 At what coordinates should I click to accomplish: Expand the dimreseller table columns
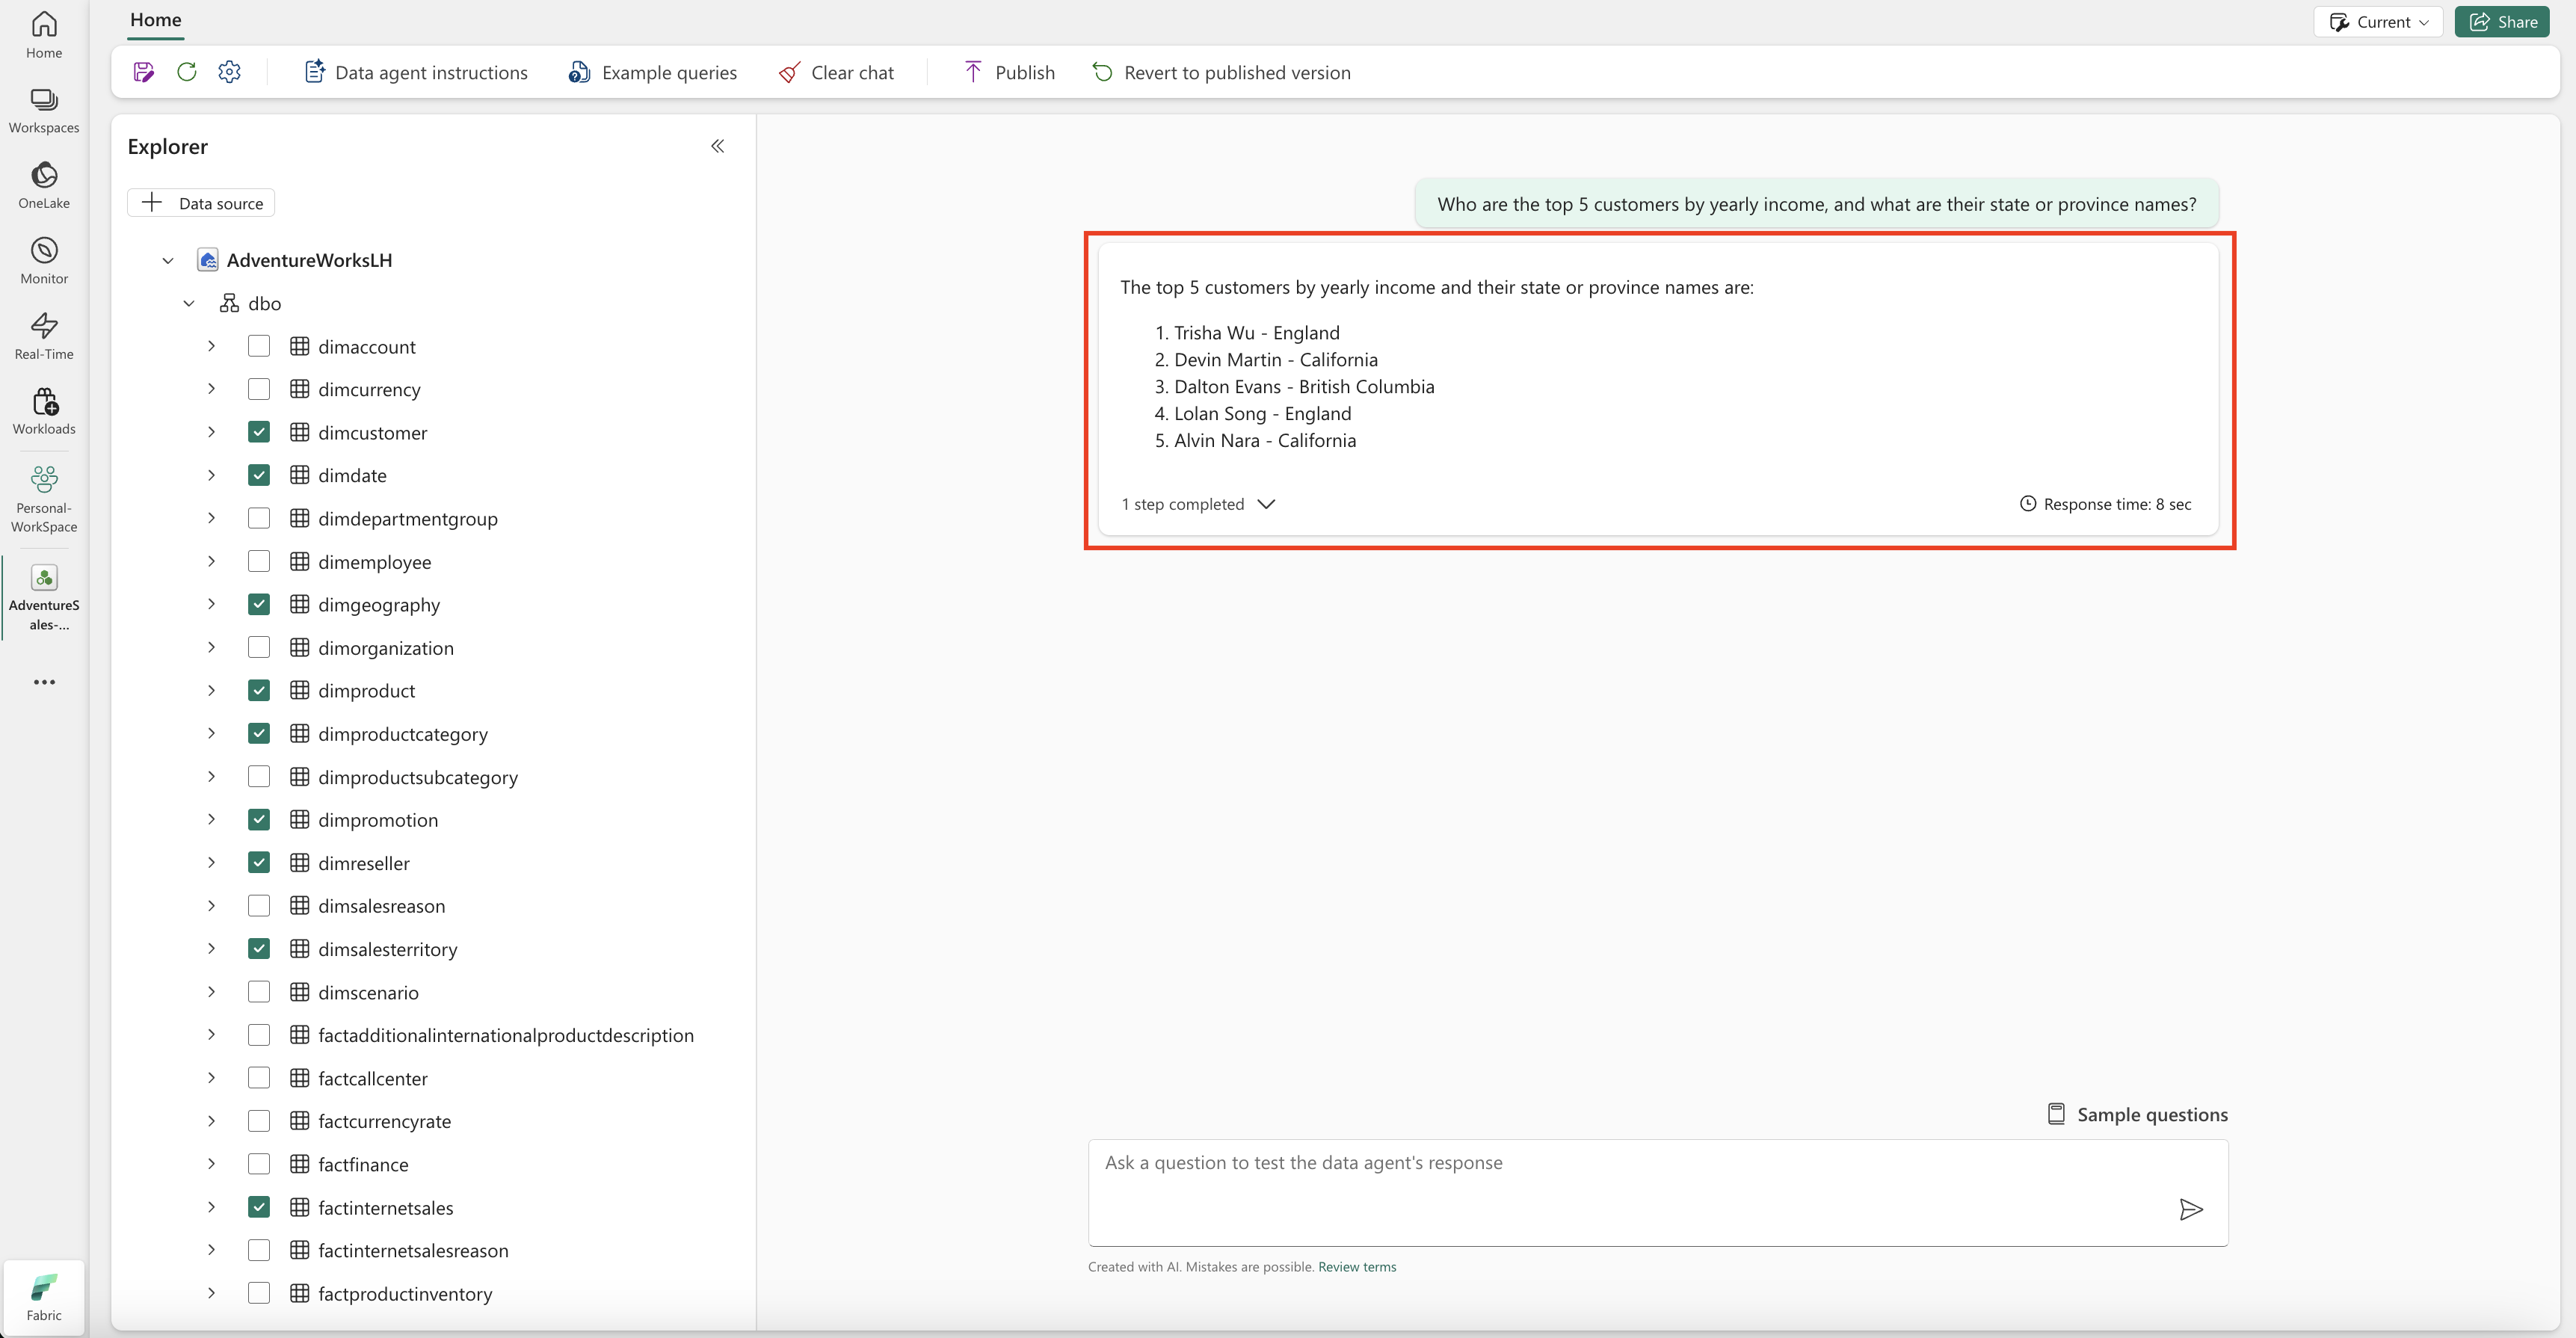coord(211,862)
